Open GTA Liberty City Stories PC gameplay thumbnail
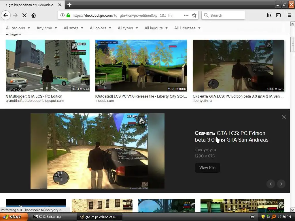295x221 pixels. click(242, 206)
